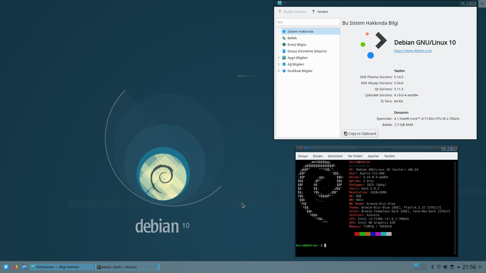Click green color block in neofetch output
486x273 pixels.
point(362,234)
